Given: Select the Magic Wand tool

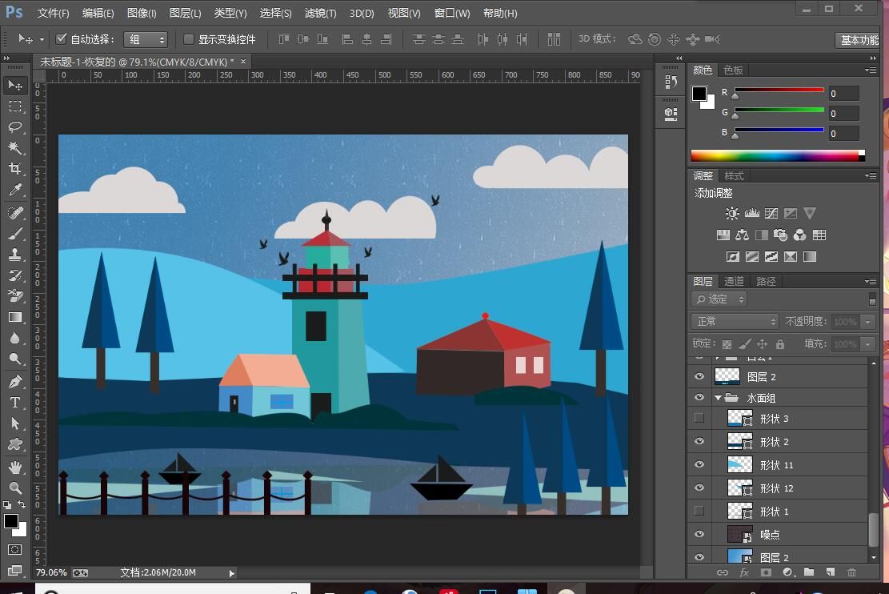Looking at the screenshot, I should point(15,148).
